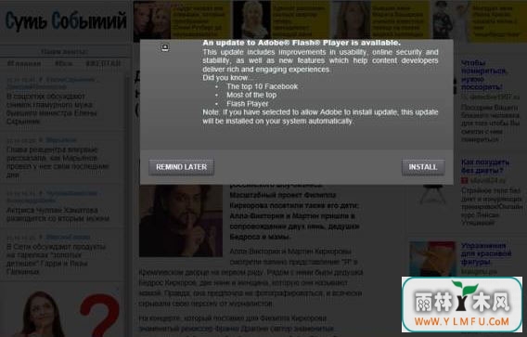The width and height of the screenshot is (527, 337).
Task: Click the red question mark ad banner
Action: pyautogui.click(x=100, y=315)
